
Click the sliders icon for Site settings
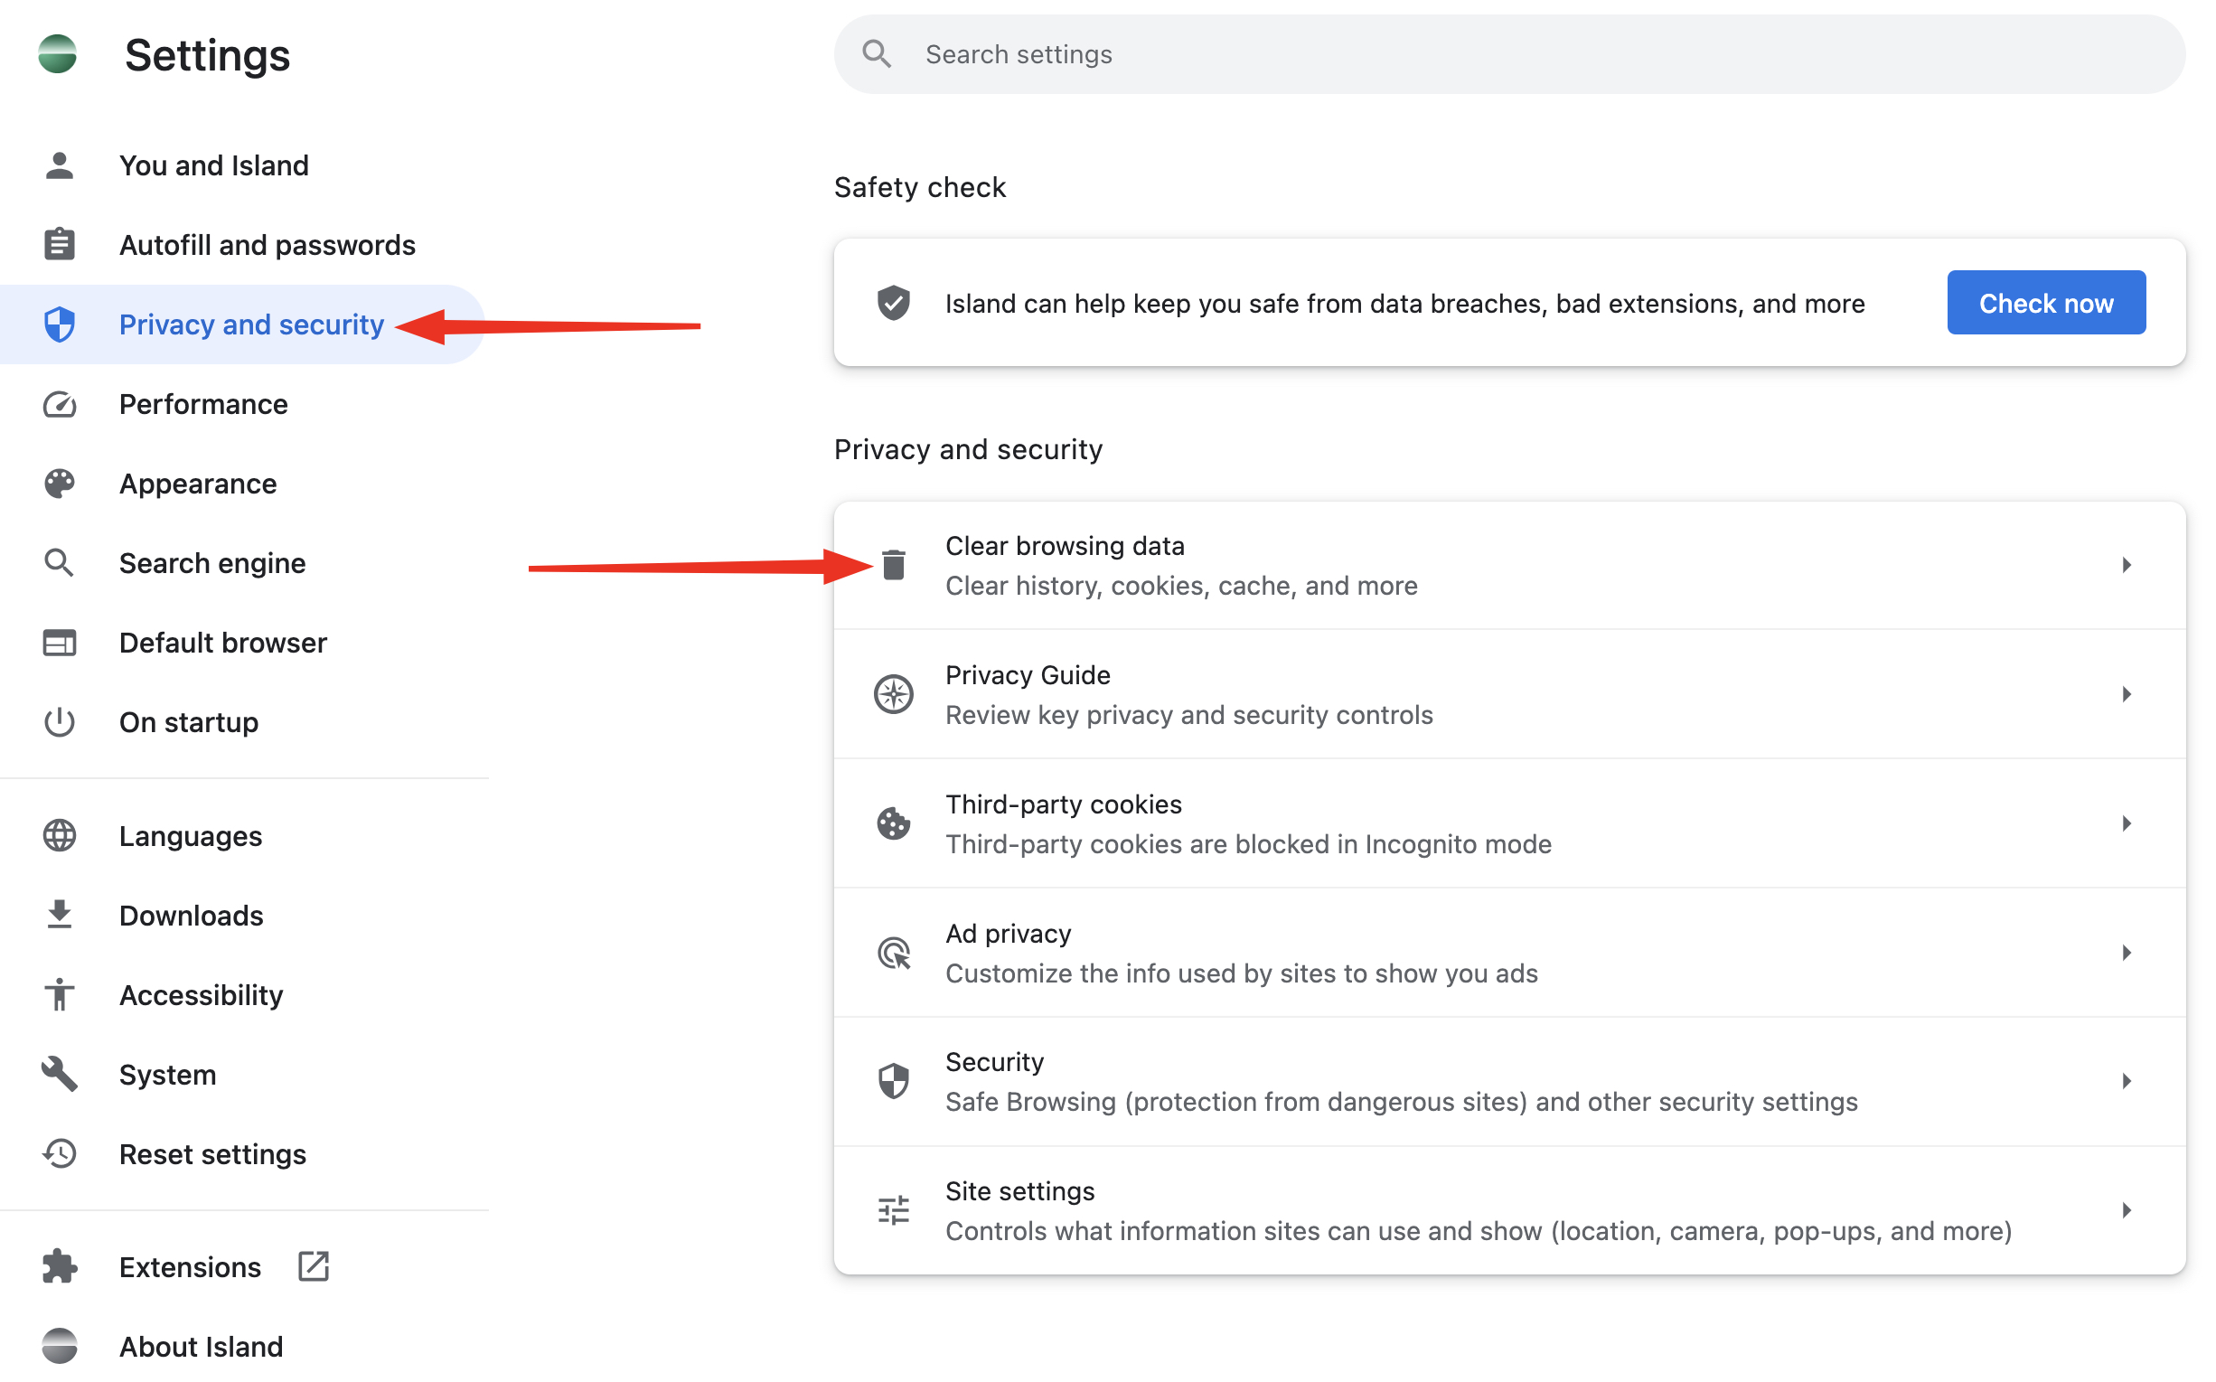[894, 1210]
